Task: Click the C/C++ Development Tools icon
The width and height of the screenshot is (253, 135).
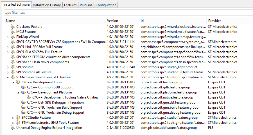Action: (18, 82)
